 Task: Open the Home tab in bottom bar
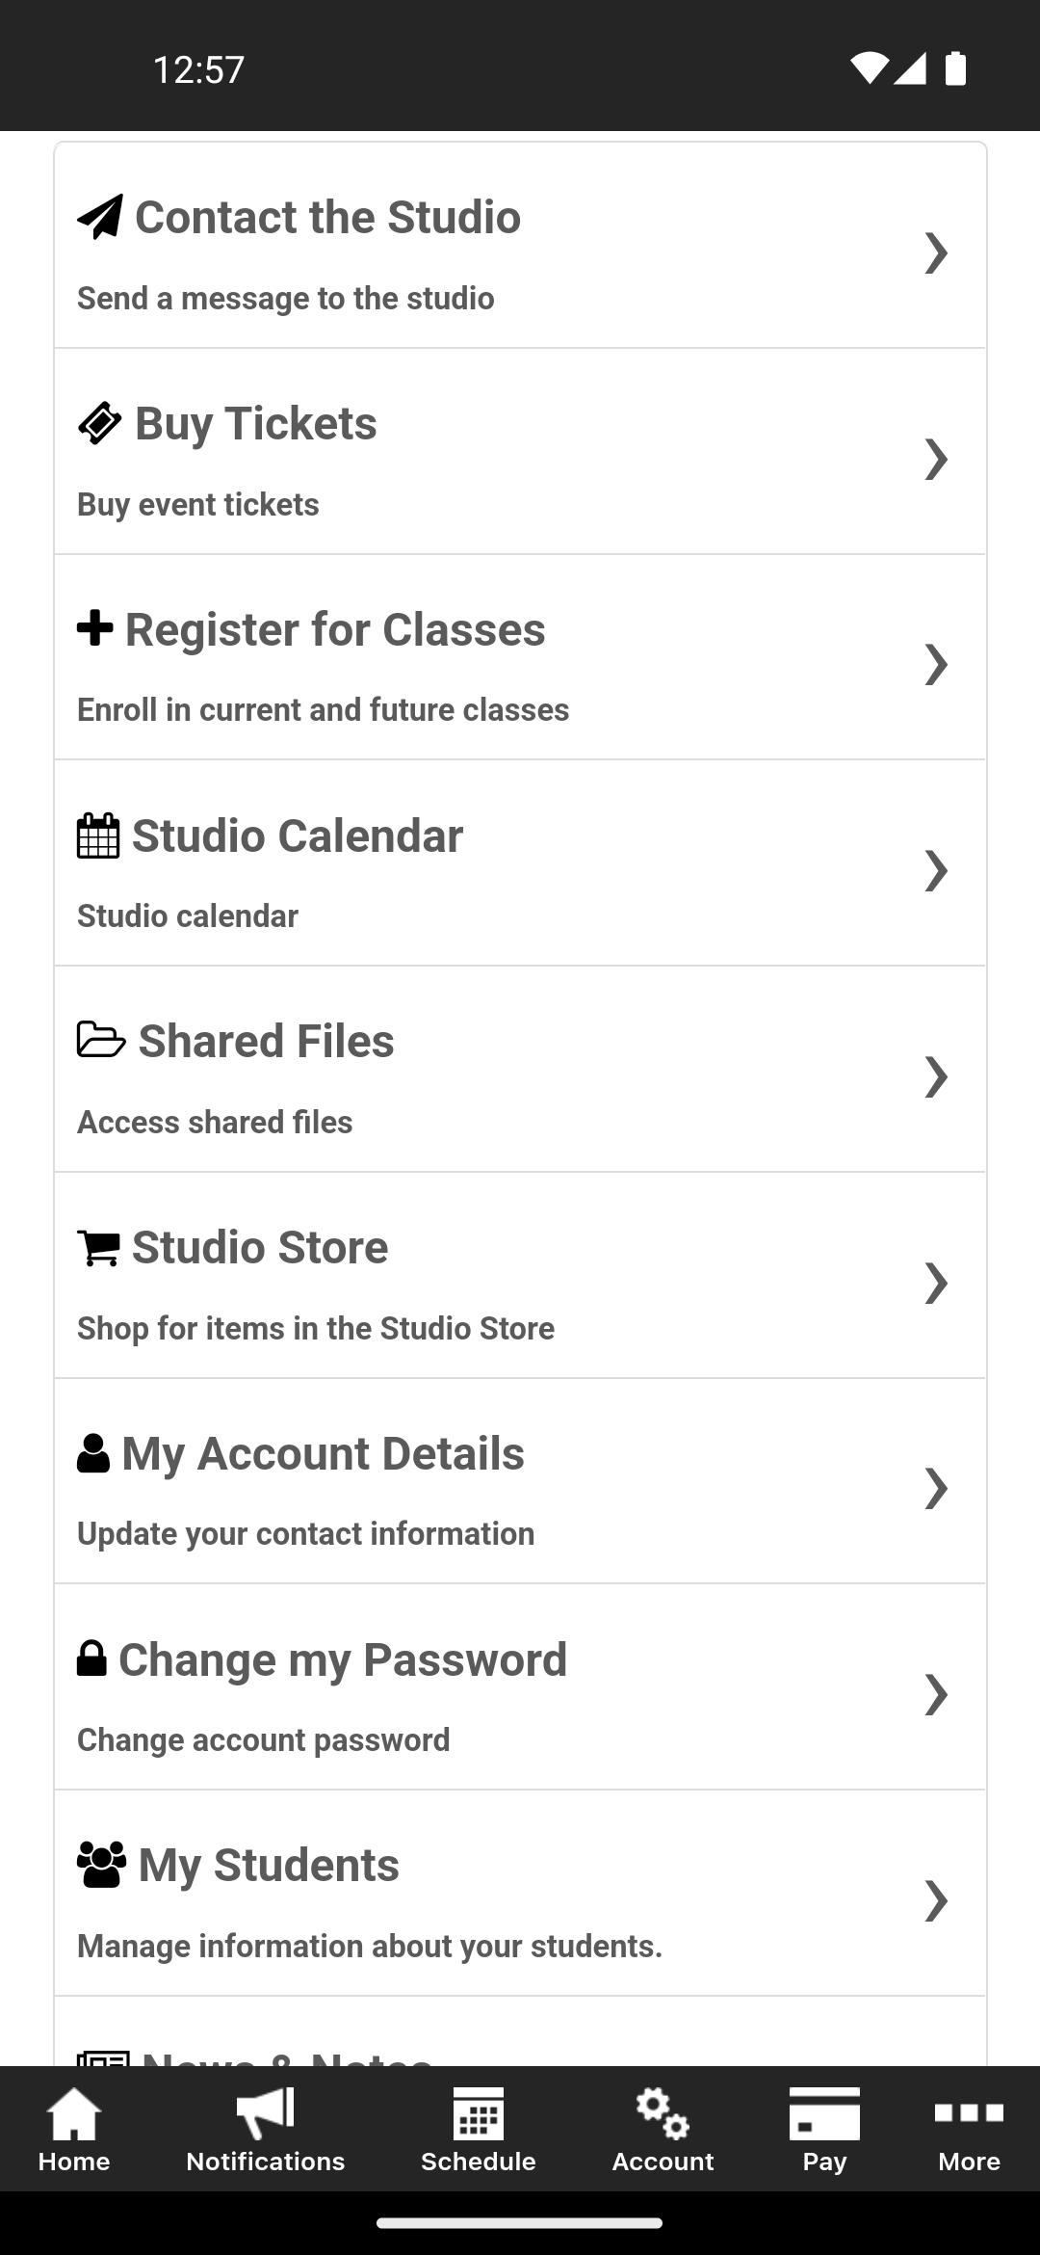(74, 2130)
